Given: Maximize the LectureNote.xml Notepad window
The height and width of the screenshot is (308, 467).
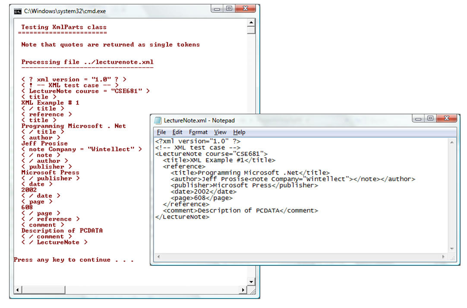Looking at the screenshot, I should tap(430, 118).
